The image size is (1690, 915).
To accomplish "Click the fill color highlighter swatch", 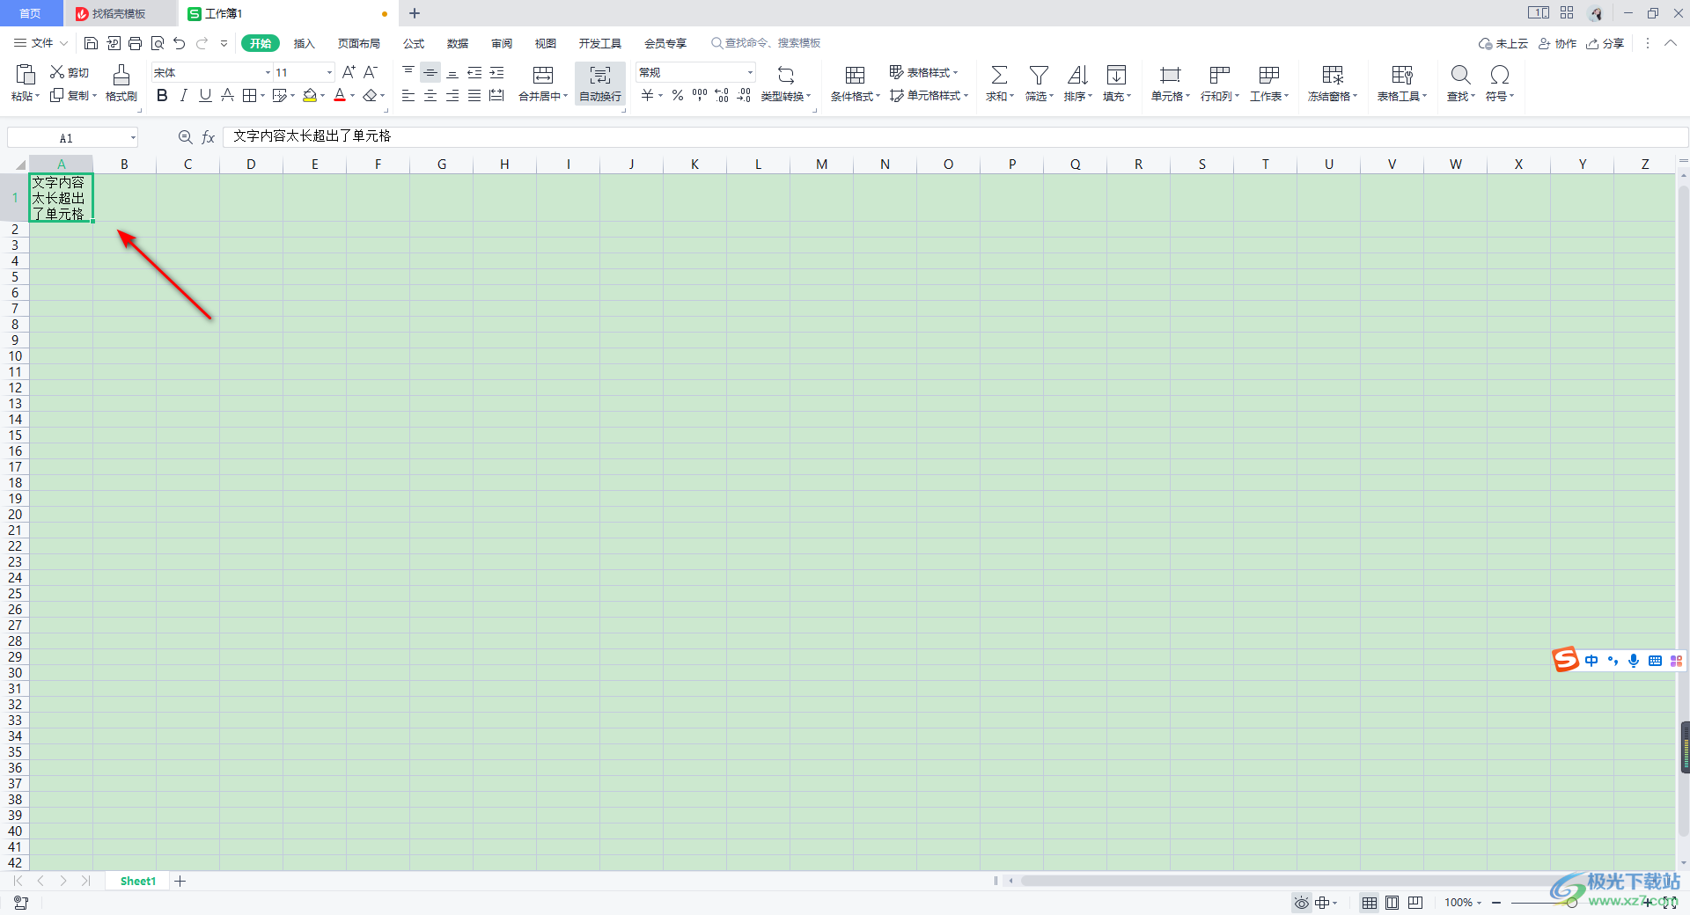I will (309, 95).
